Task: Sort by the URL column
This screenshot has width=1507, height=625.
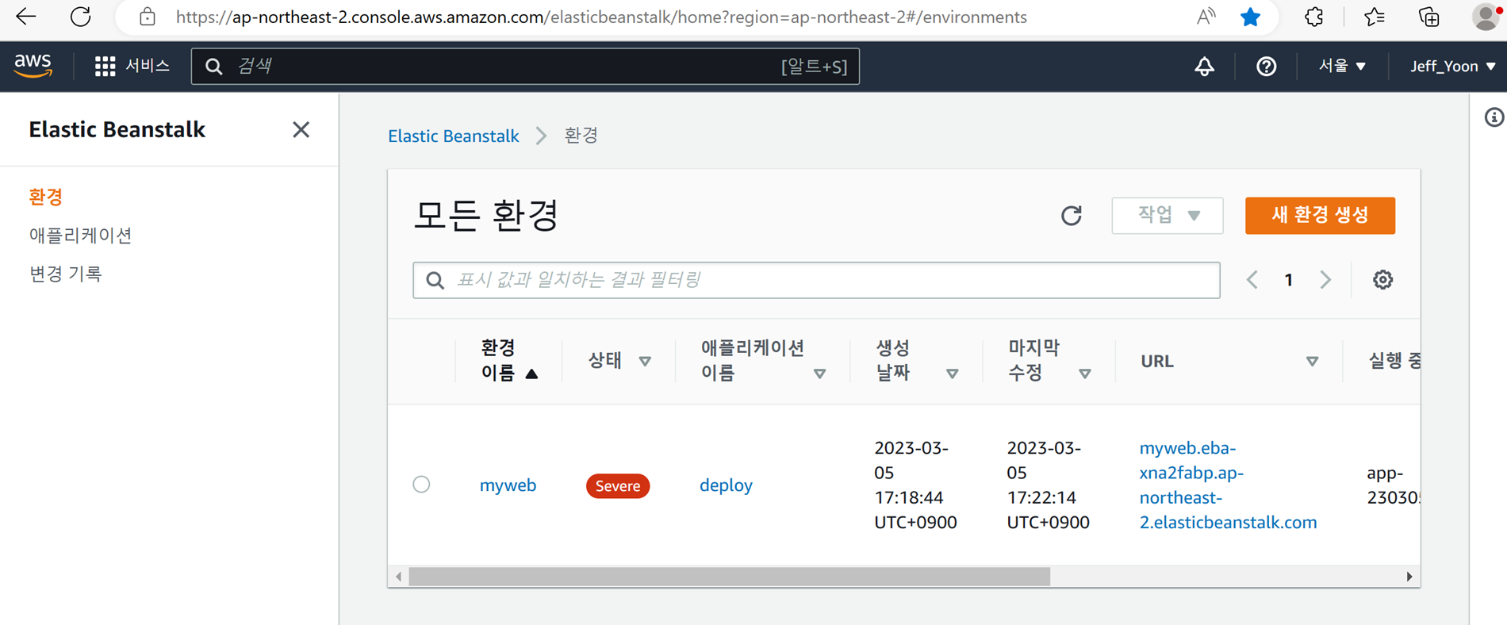Action: click(x=1229, y=361)
